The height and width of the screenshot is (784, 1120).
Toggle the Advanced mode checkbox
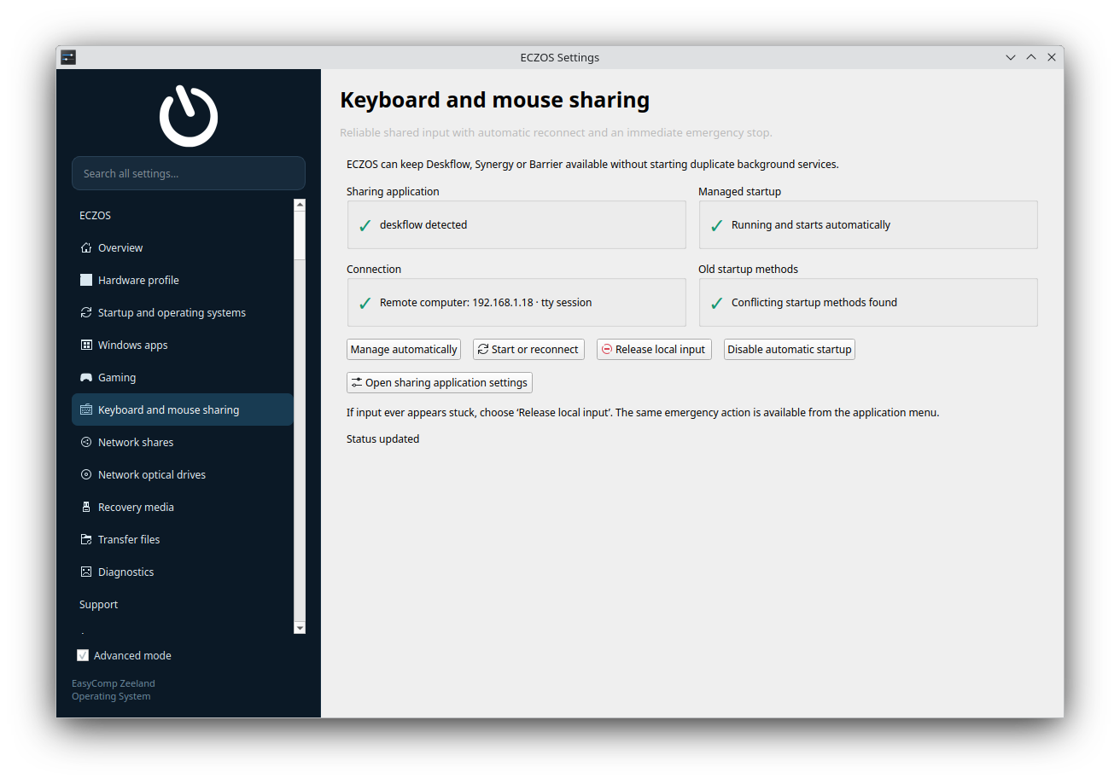pyautogui.click(x=83, y=656)
